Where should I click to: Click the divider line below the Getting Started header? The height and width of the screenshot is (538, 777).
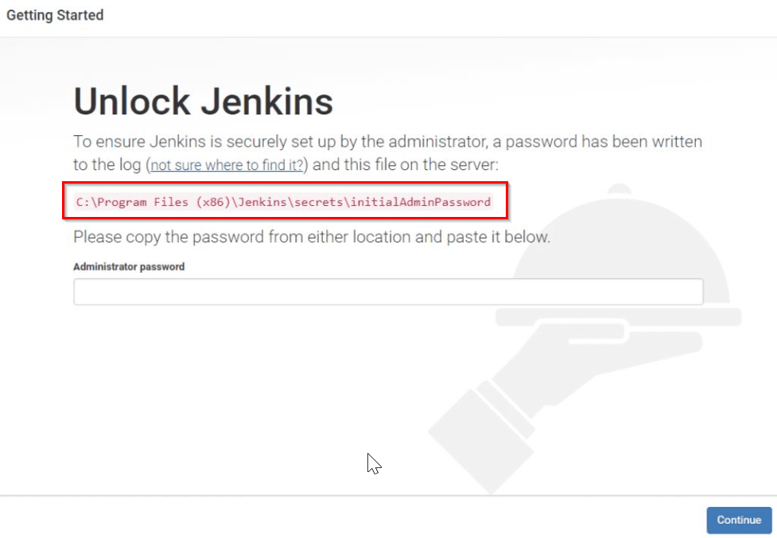tap(388, 34)
